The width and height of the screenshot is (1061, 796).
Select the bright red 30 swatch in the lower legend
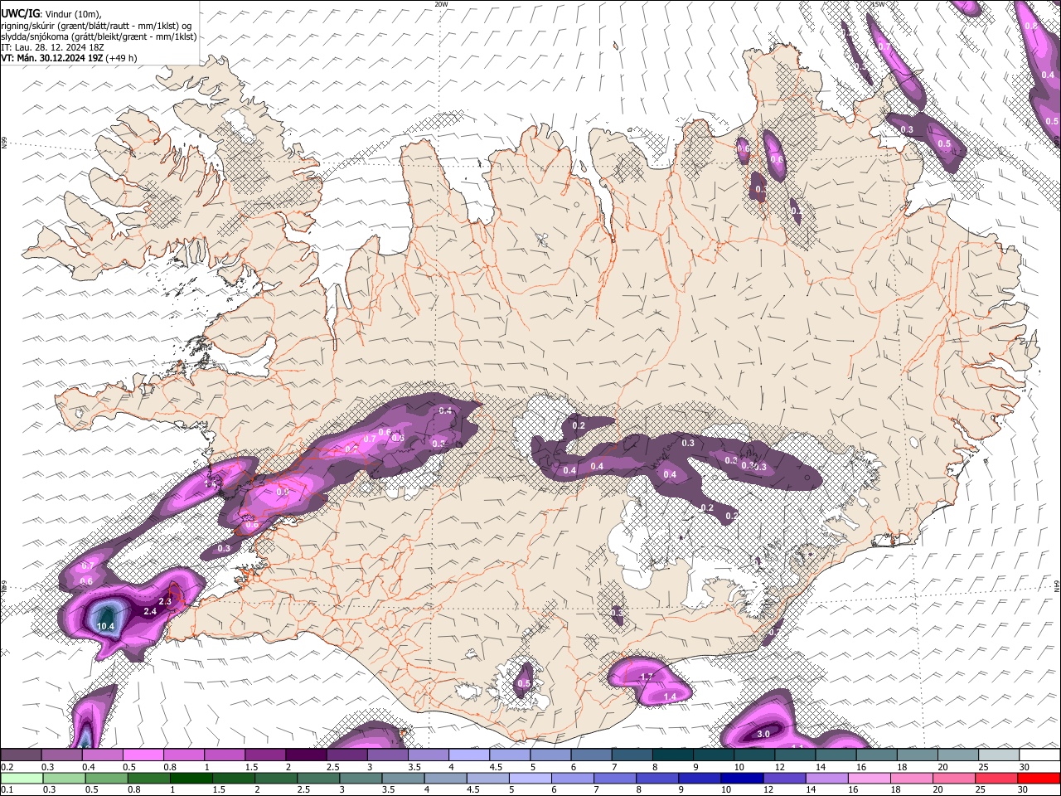pyautogui.click(x=1039, y=778)
